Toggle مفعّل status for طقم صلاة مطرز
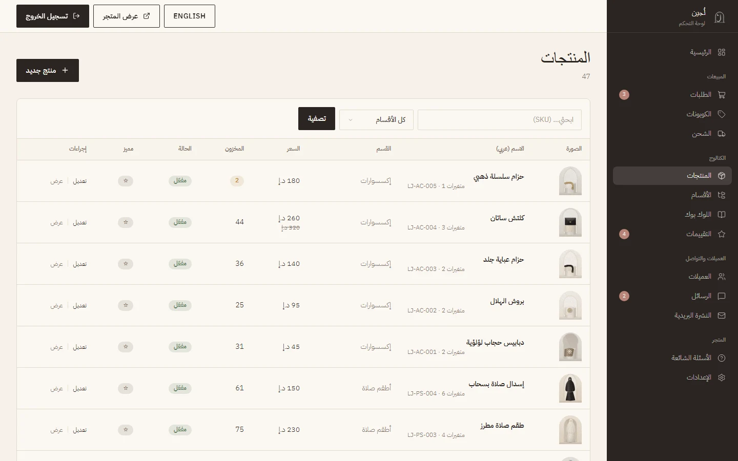This screenshot has height=461, width=738. [x=180, y=430]
